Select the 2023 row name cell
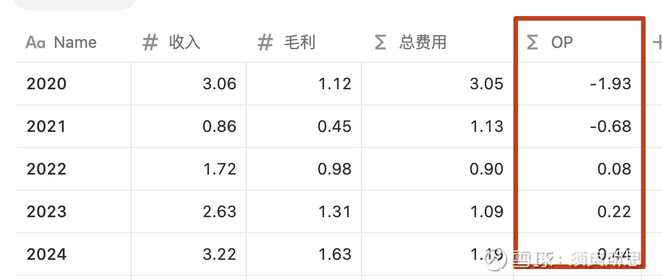Image resolution: width=662 pixels, height=280 pixels. 74,211
